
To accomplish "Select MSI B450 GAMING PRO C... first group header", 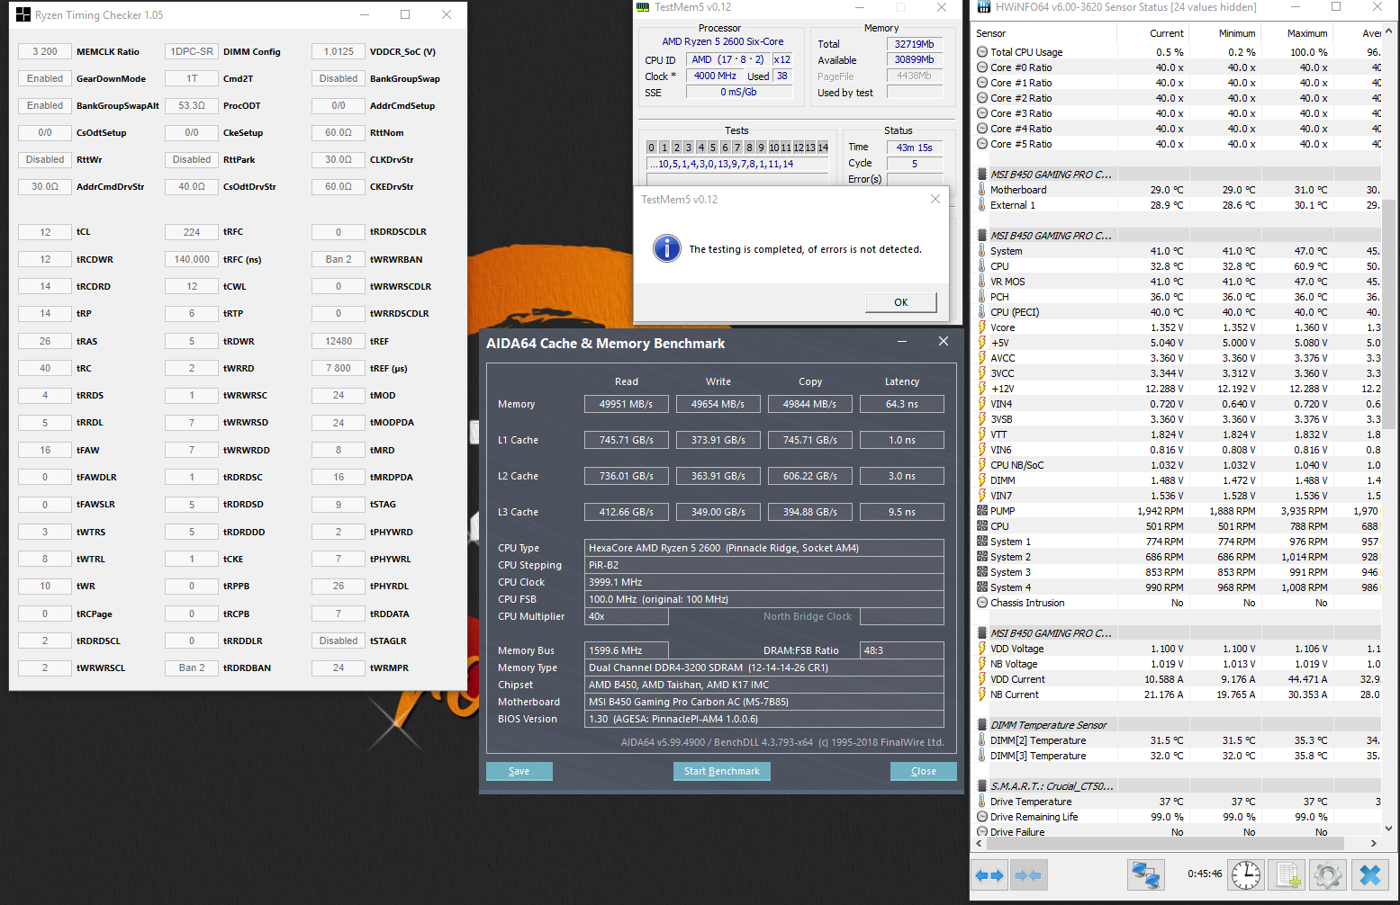I will point(1178,175).
